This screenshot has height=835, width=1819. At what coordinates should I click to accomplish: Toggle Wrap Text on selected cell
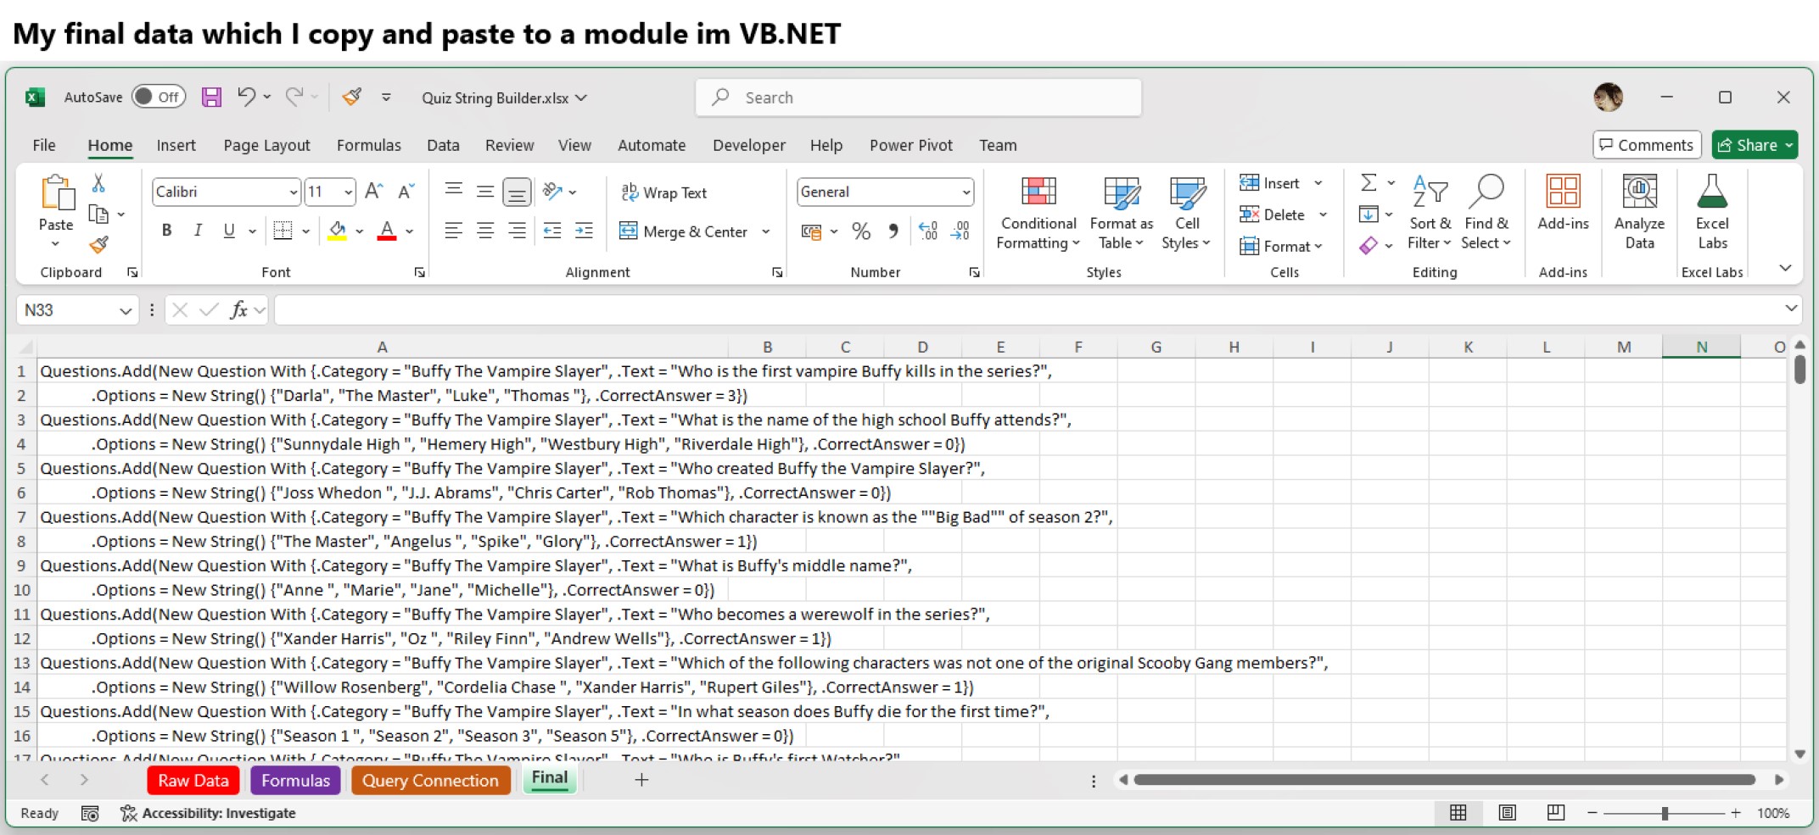tap(664, 192)
